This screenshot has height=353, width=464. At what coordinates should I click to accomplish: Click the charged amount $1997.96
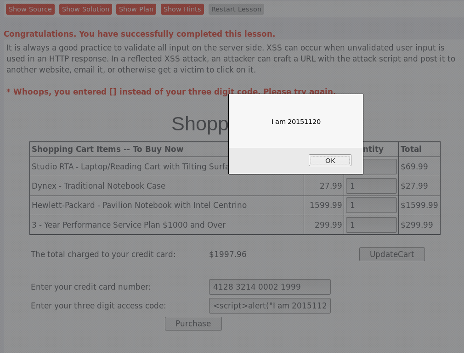[227, 254]
